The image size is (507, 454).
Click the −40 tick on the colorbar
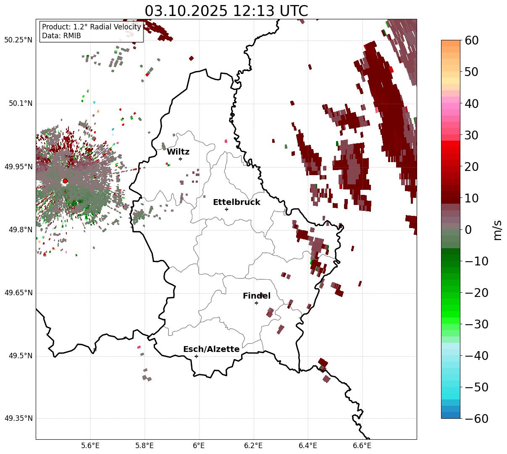pyautogui.click(x=476, y=355)
